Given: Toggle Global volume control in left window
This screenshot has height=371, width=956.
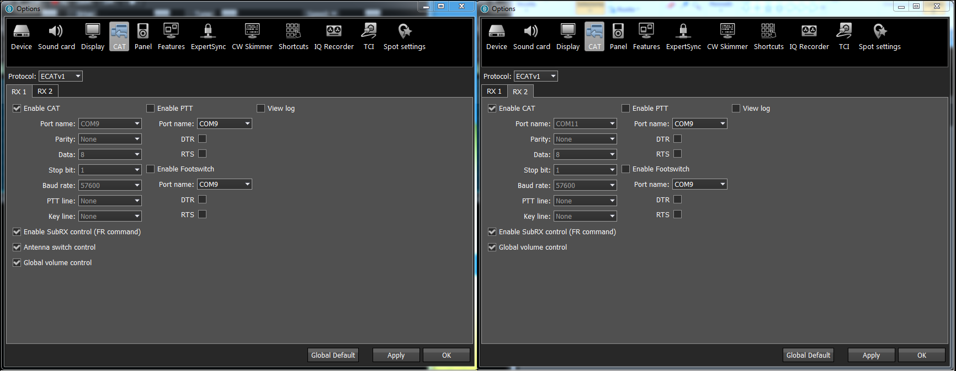Looking at the screenshot, I should (x=17, y=263).
